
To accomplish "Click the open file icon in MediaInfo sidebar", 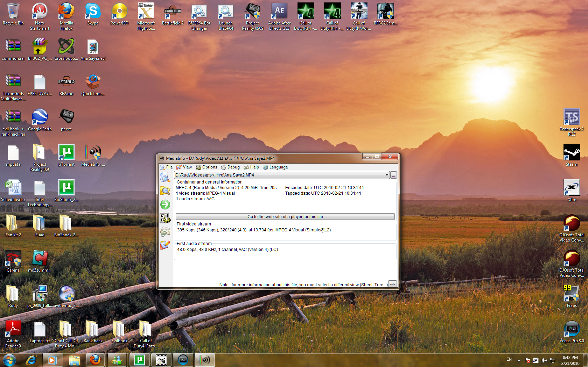I will coord(165,177).
